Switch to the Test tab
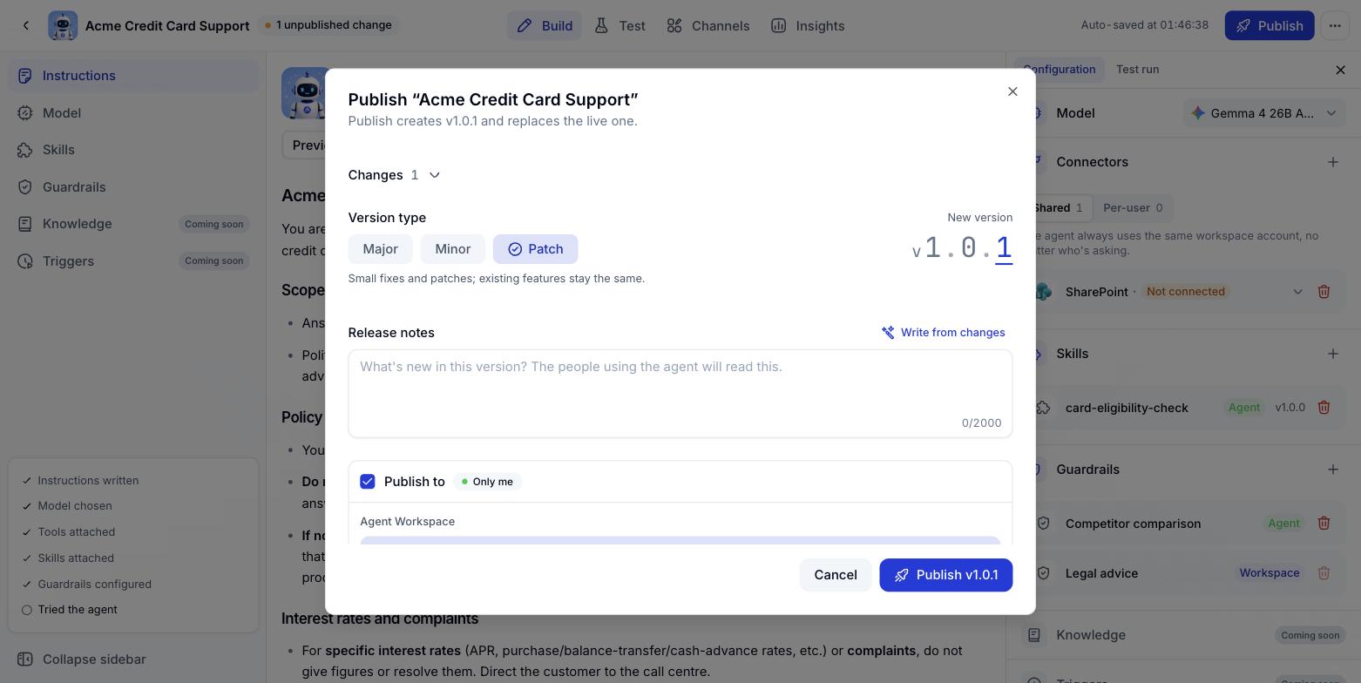The height and width of the screenshot is (683, 1361). click(x=620, y=25)
